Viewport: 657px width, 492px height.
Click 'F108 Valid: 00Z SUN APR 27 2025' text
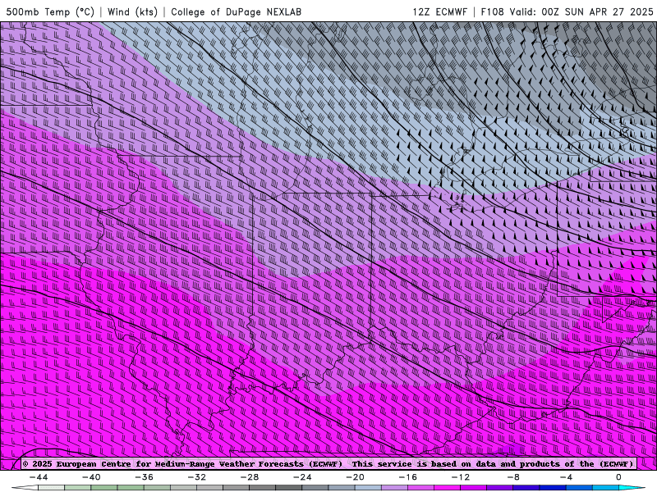click(x=567, y=11)
